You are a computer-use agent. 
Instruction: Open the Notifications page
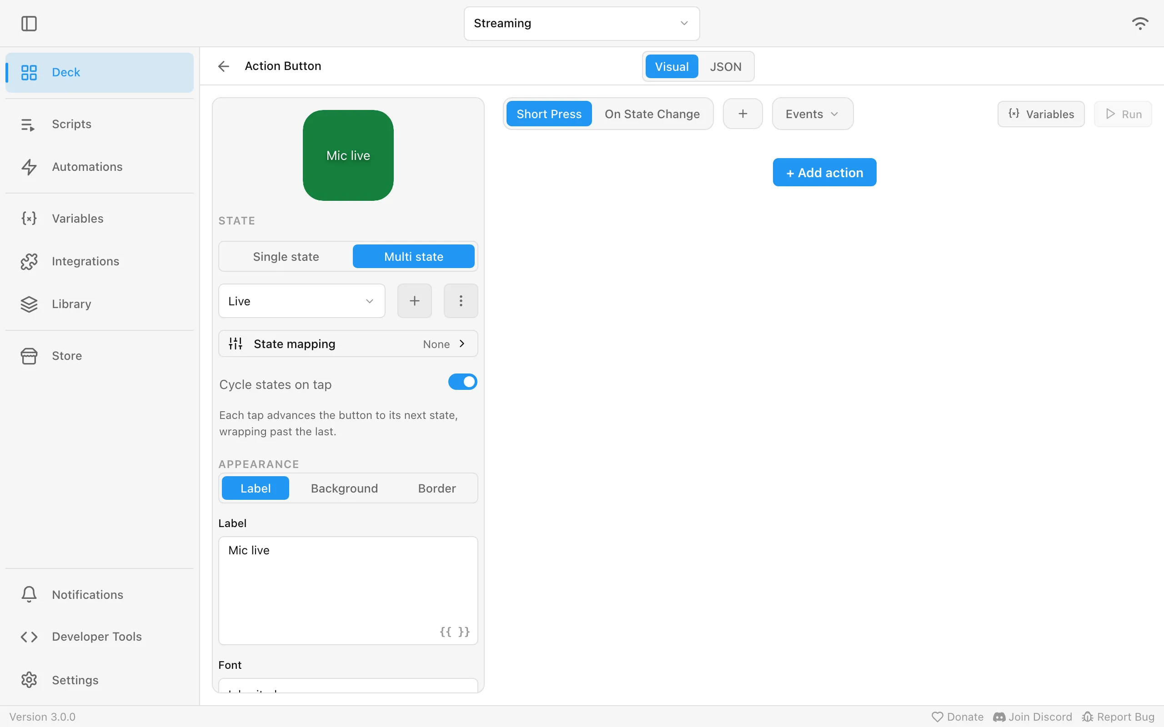tap(100, 594)
